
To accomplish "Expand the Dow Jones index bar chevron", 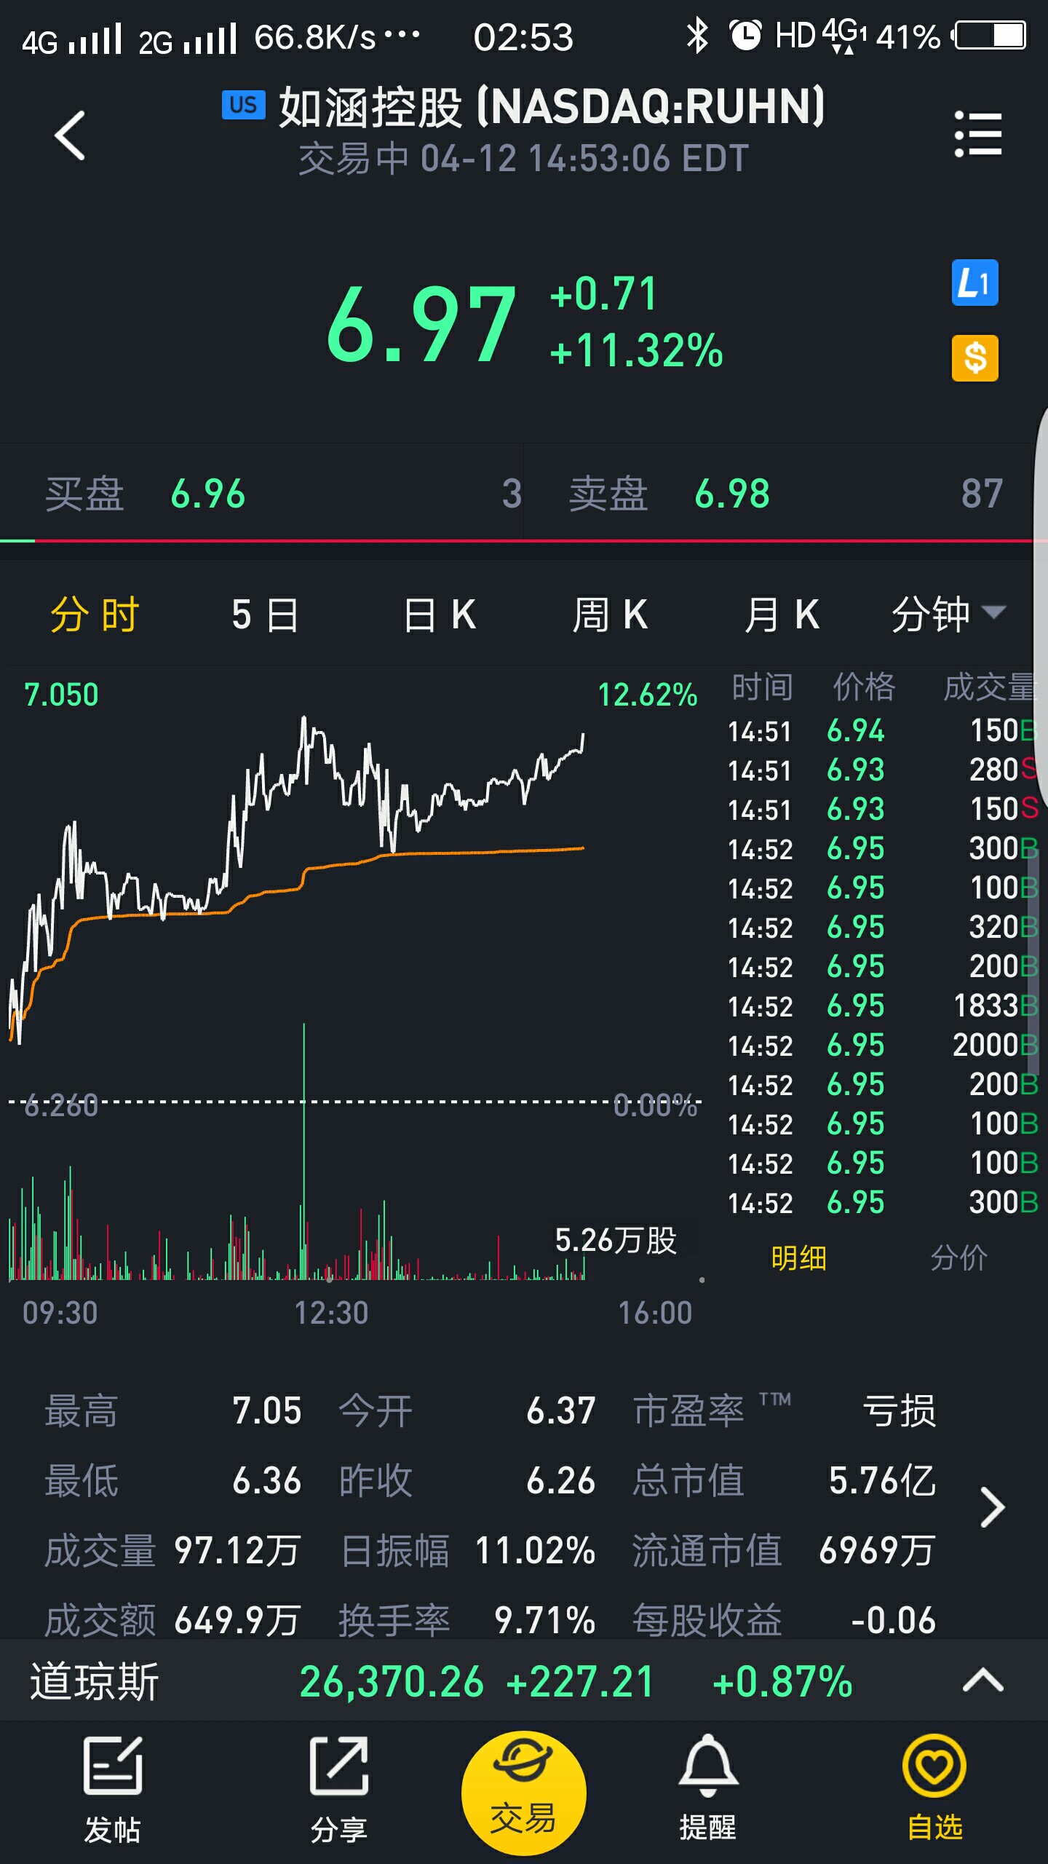I will (x=983, y=1681).
